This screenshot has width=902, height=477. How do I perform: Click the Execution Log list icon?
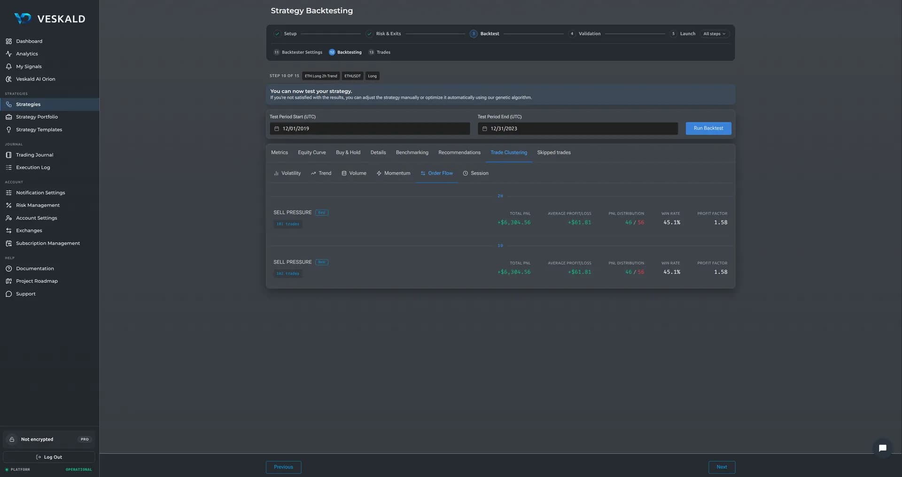pyautogui.click(x=8, y=168)
